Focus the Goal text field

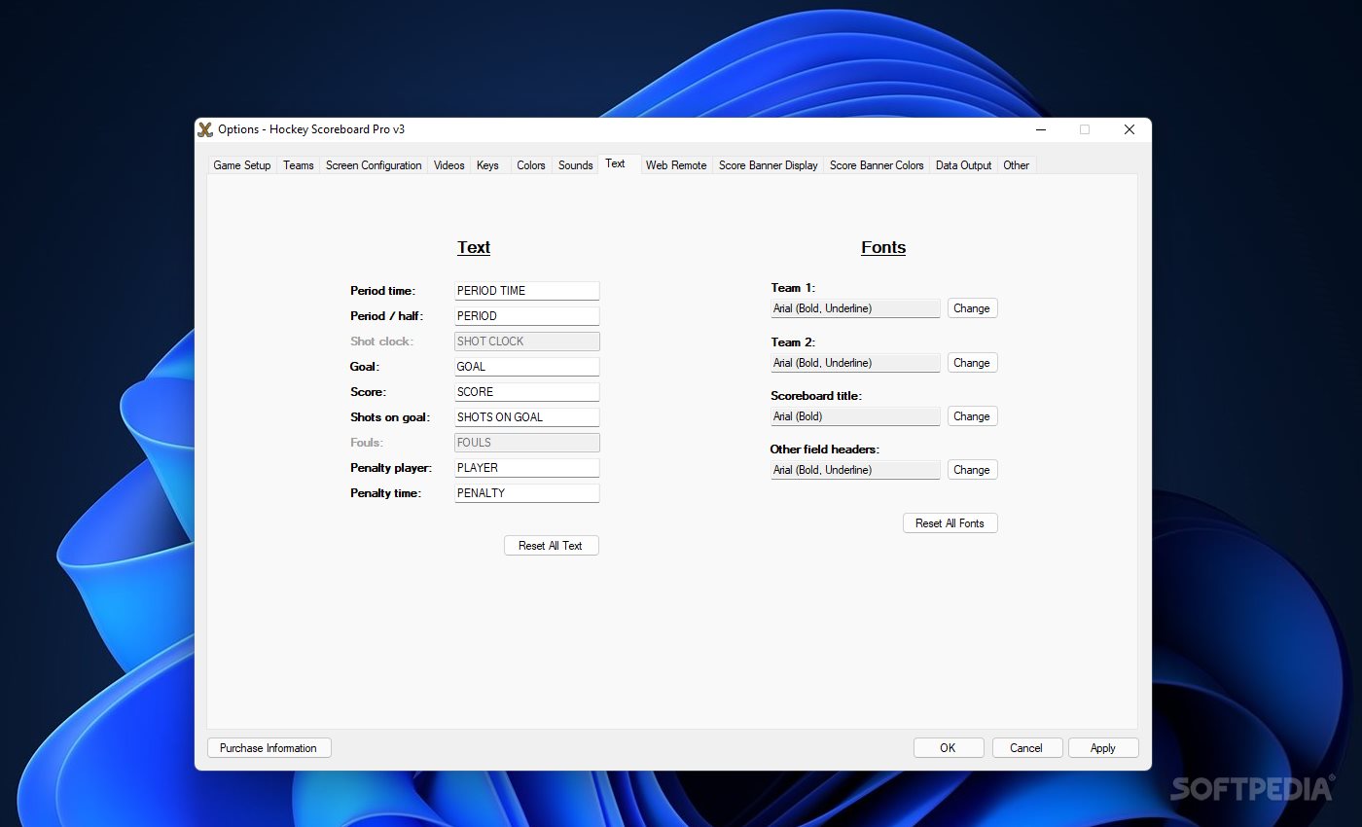pos(527,367)
